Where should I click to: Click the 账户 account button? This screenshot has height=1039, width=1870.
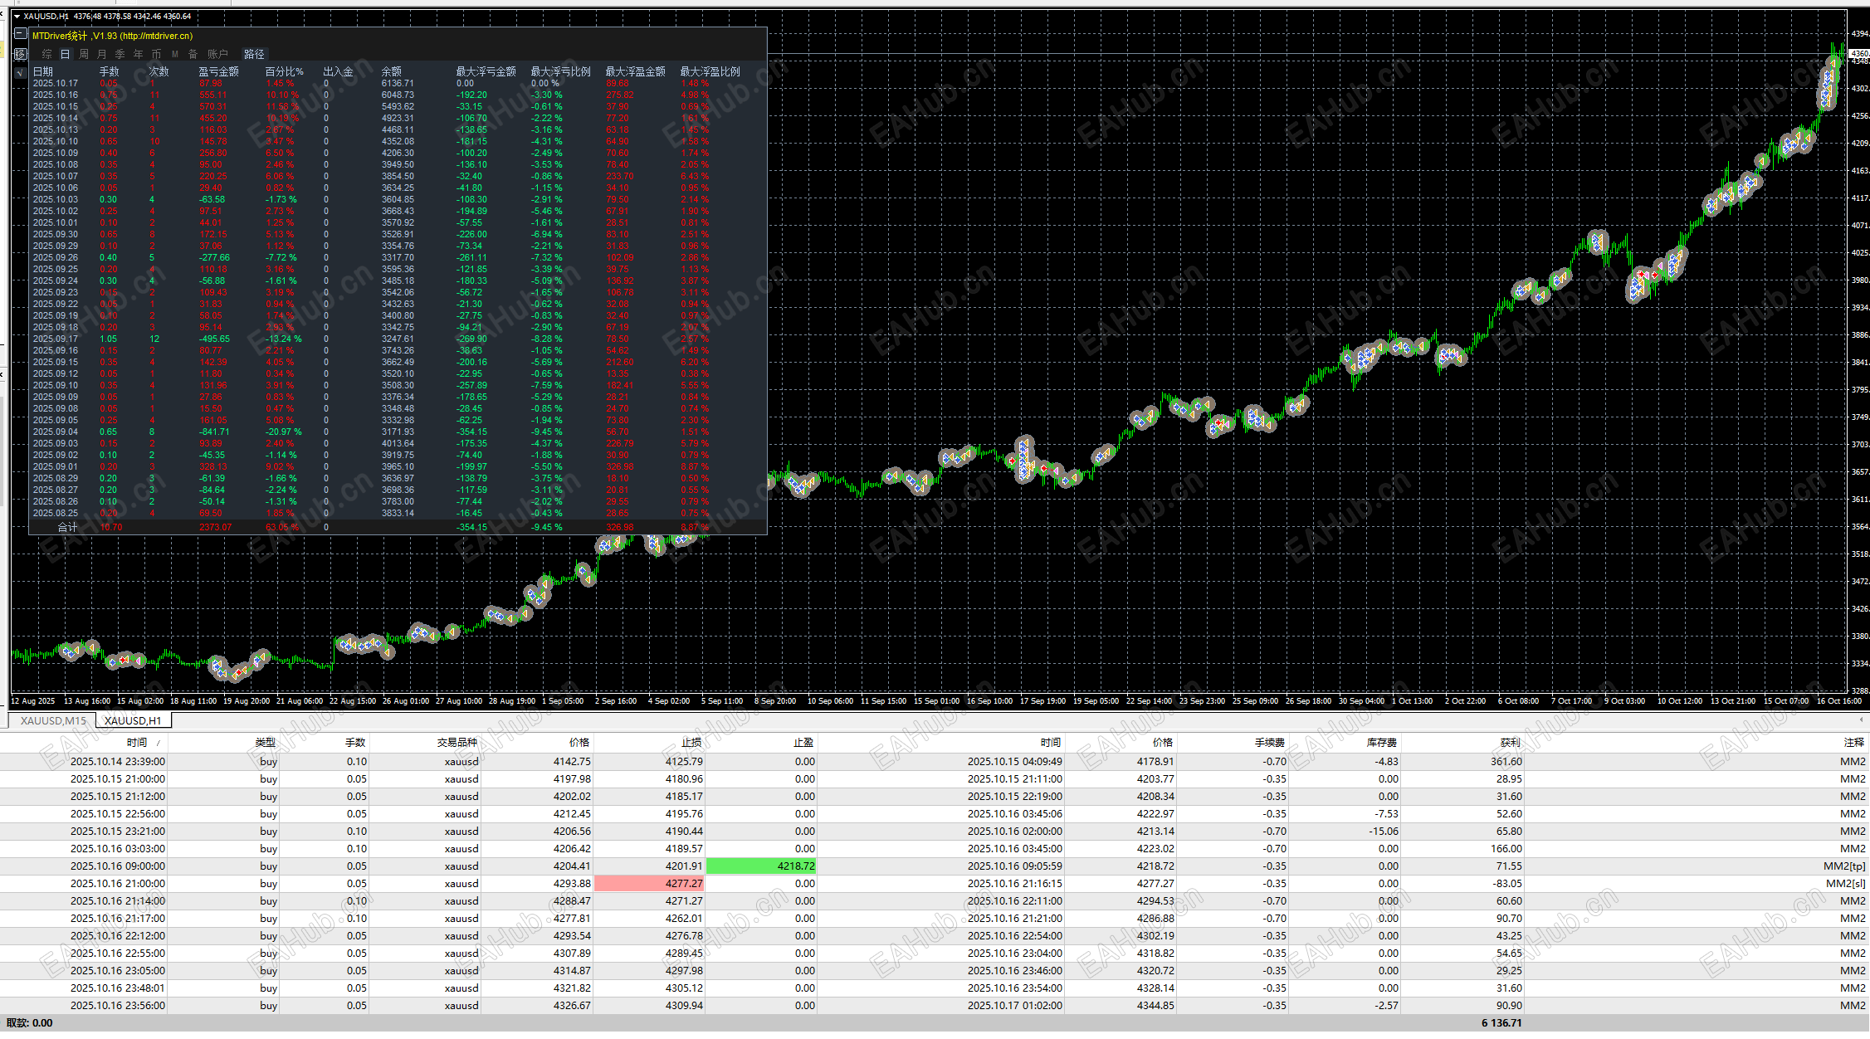click(x=217, y=54)
